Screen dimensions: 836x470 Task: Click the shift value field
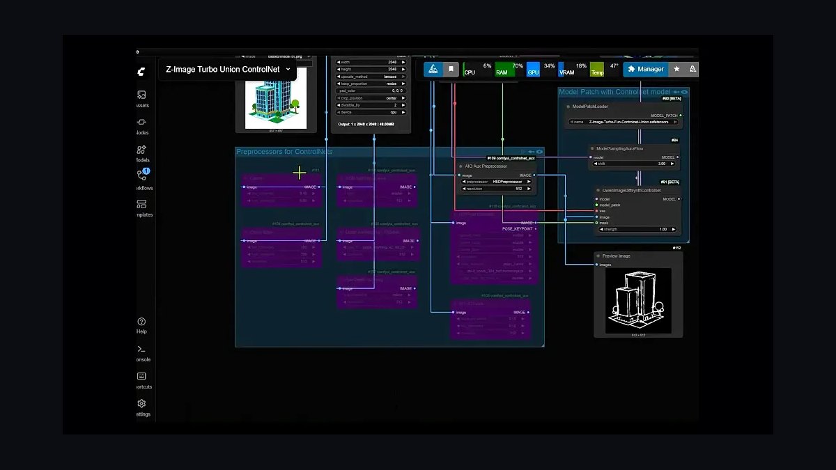click(x=634, y=164)
